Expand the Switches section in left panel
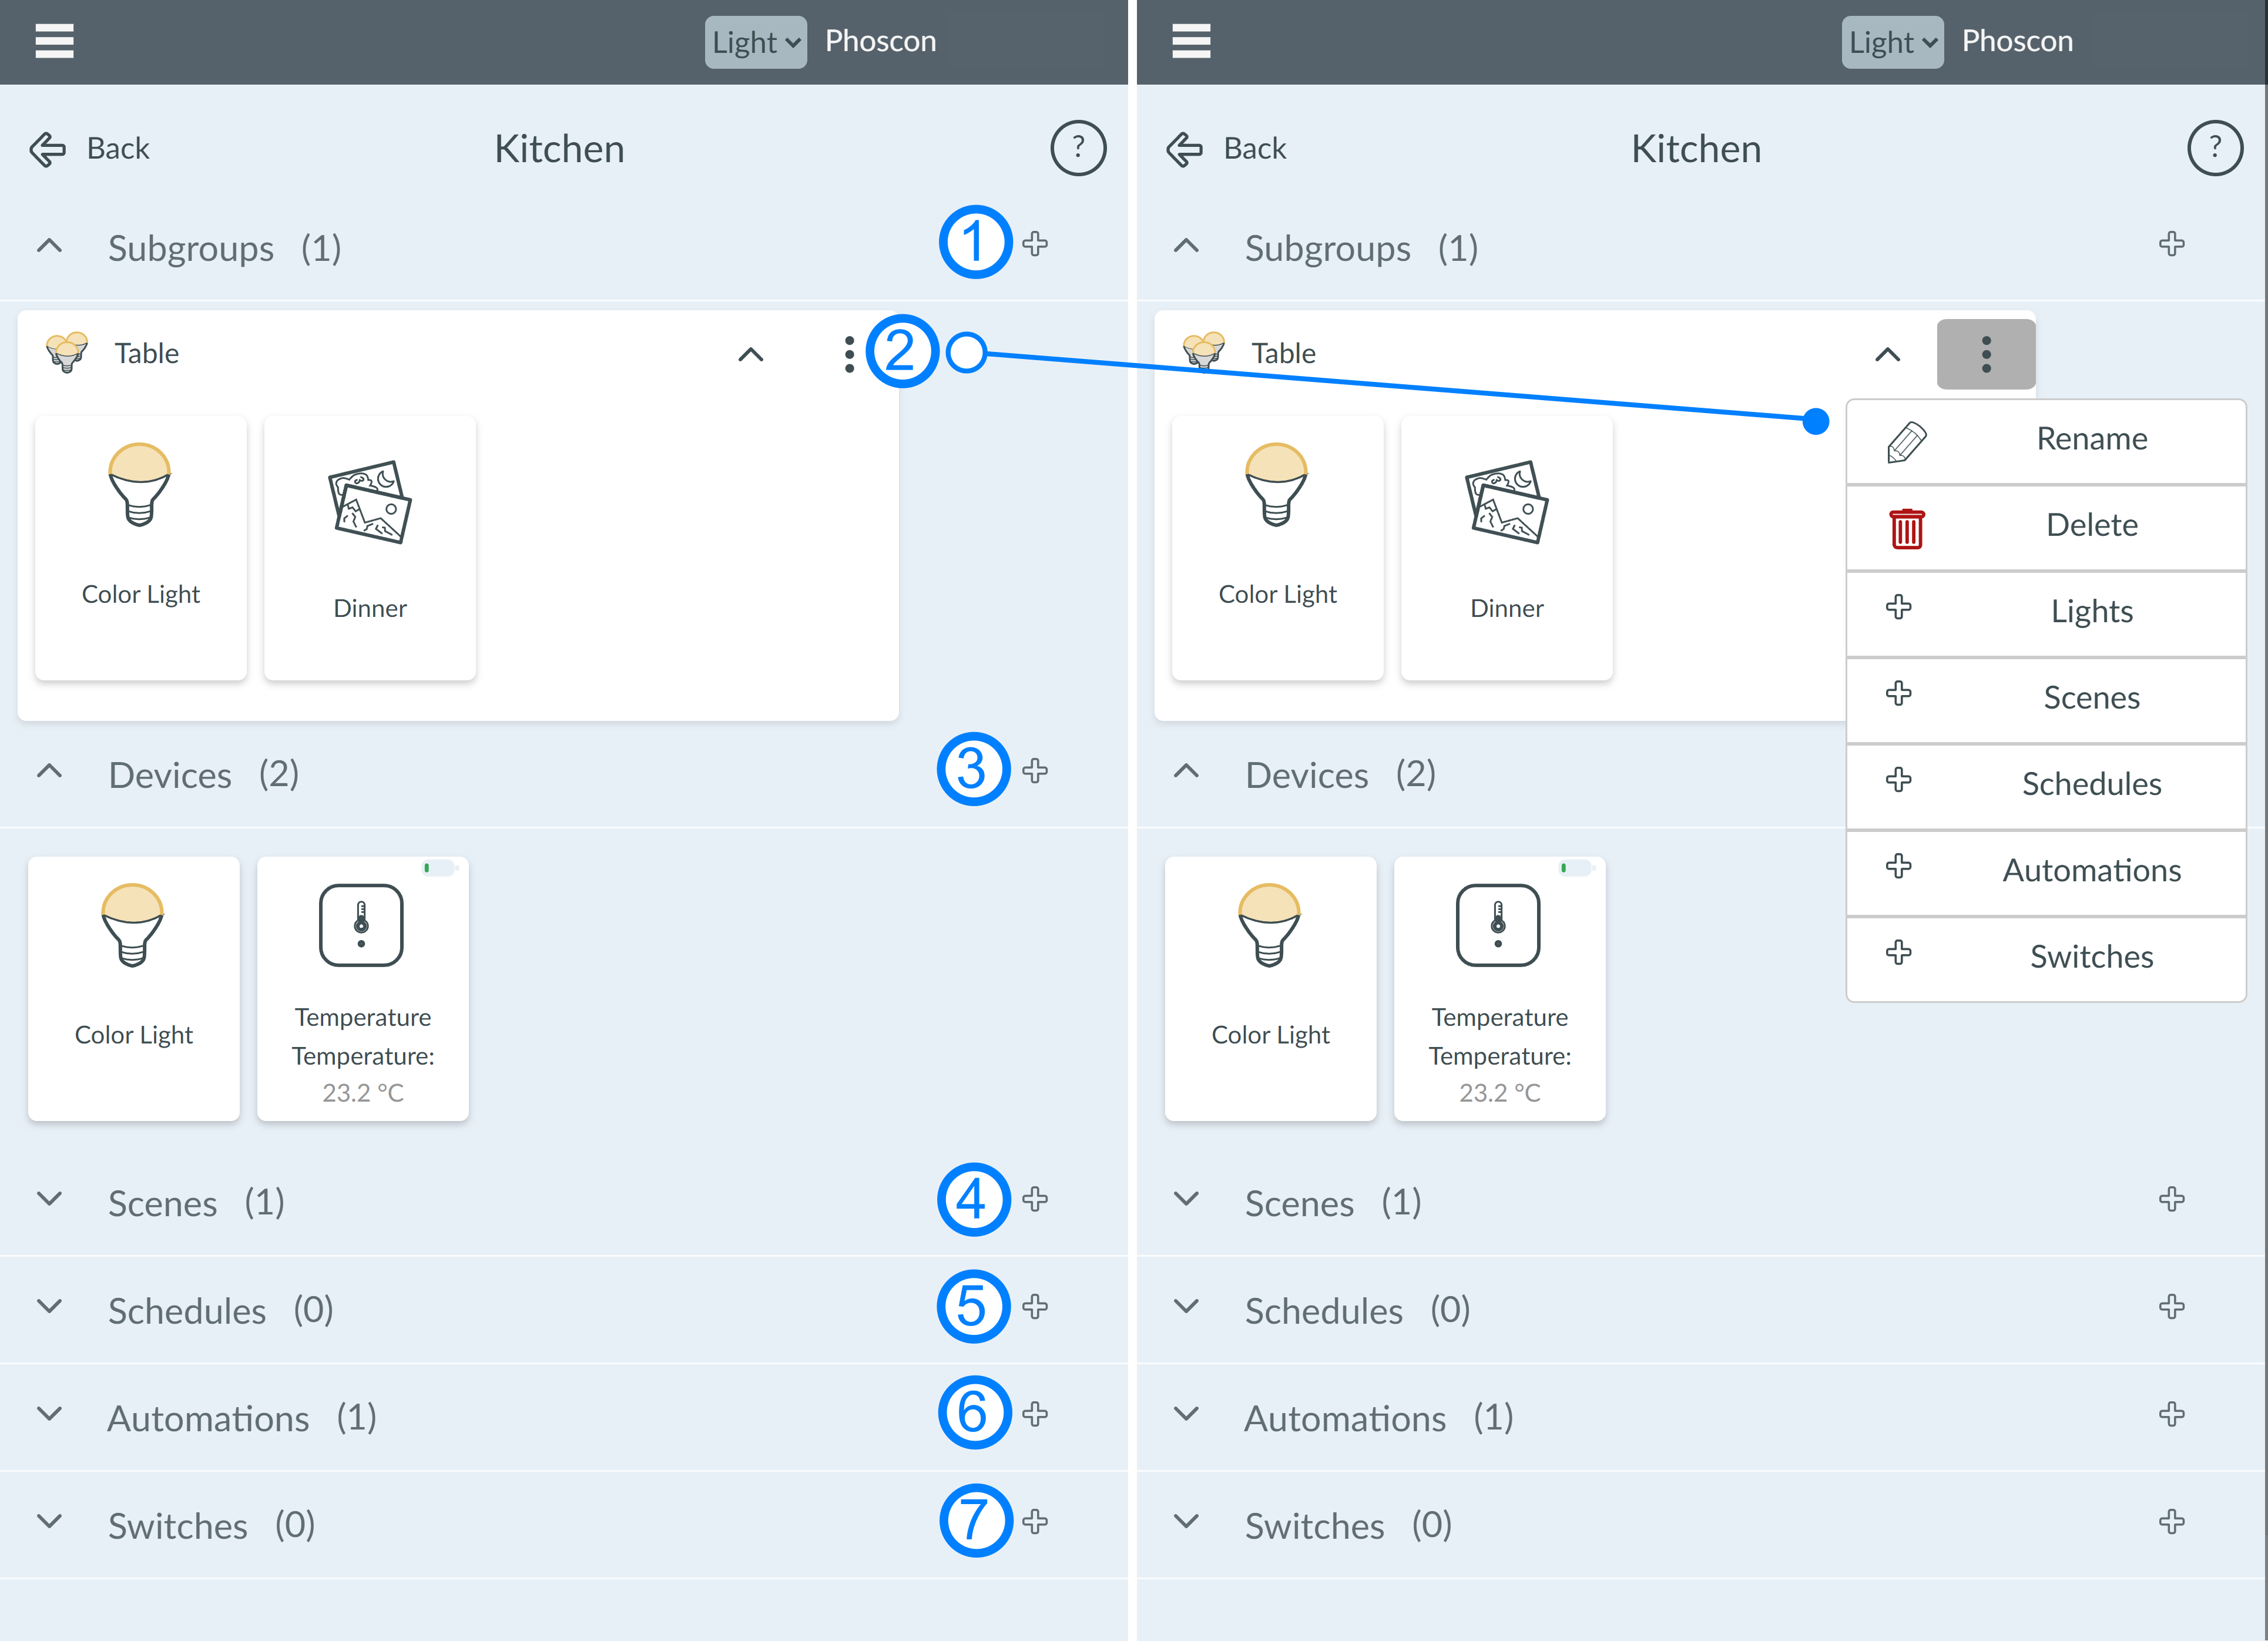This screenshot has height=1641, width=2268. 49,1522
